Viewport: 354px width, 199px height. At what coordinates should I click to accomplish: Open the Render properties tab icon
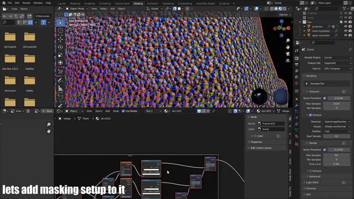[296, 58]
